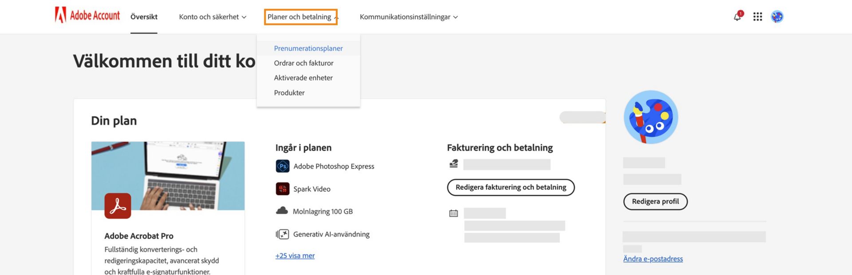The image size is (852, 275).
Task: Click the Generativ AI-användning text
Action: pos(331,234)
